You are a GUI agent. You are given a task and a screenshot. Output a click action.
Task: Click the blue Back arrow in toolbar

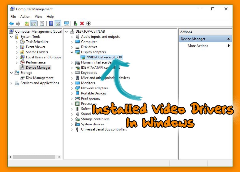tap(11, 23)
